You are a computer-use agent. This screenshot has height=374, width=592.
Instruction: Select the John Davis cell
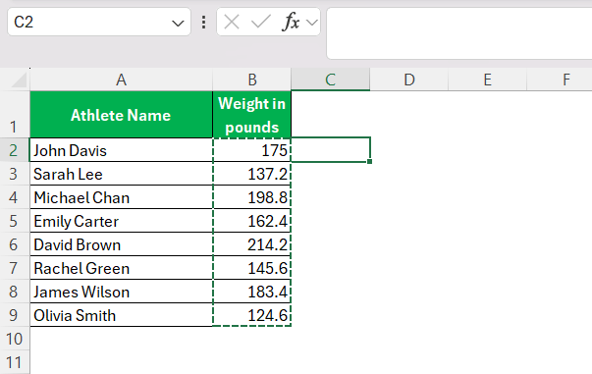[x=121, y=150]
